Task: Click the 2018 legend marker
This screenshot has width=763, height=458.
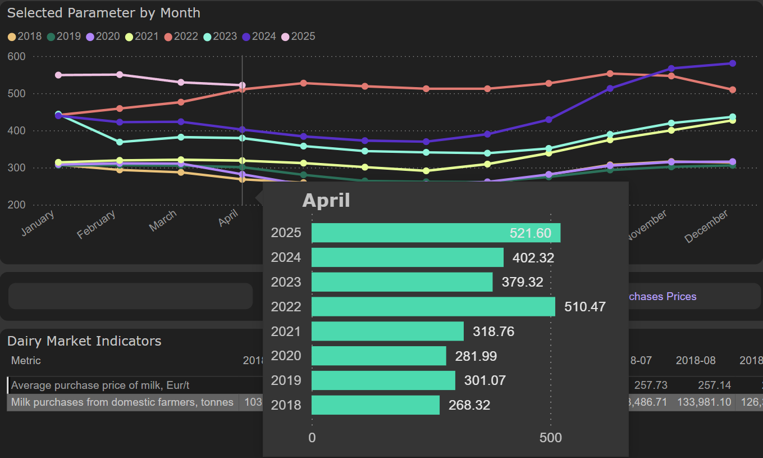Action: (x=12, y=37)
